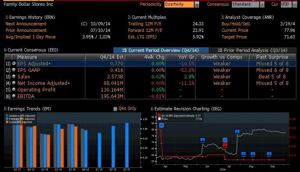This screenshot has height=172, width=300.
Task: Switch to Current Period Overview (Q4/14) tab
Action: tap(161, 50)
